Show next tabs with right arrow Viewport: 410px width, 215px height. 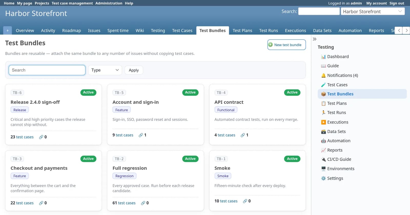coord(406,30)
